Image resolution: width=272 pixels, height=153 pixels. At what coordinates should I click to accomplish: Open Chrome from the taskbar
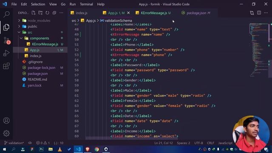[97, 149]
